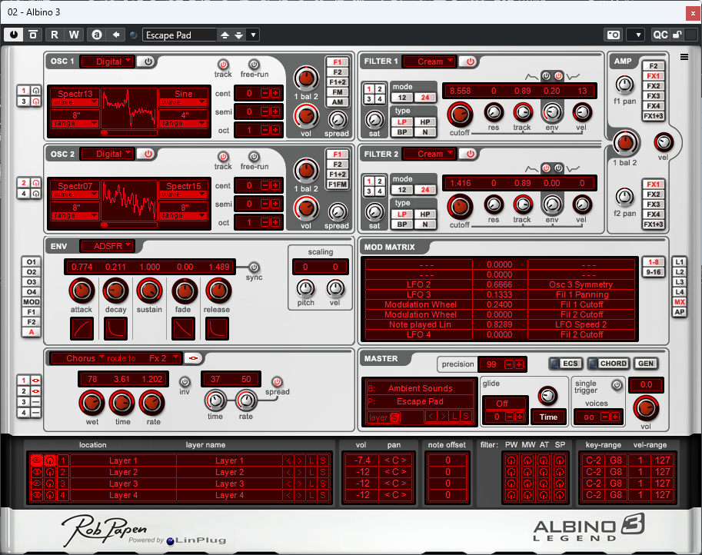Adjust the Filter 1 cutoff knob

pos(460,114)
